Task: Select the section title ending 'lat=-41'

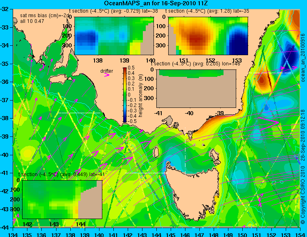Action: (x=61, y=174)
